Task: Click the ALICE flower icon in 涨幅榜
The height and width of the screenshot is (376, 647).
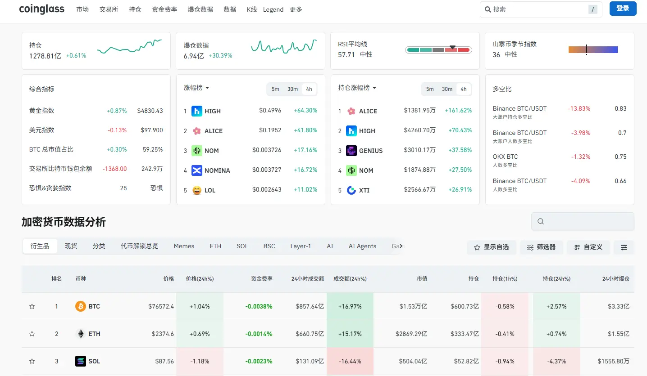Action: 197,131
